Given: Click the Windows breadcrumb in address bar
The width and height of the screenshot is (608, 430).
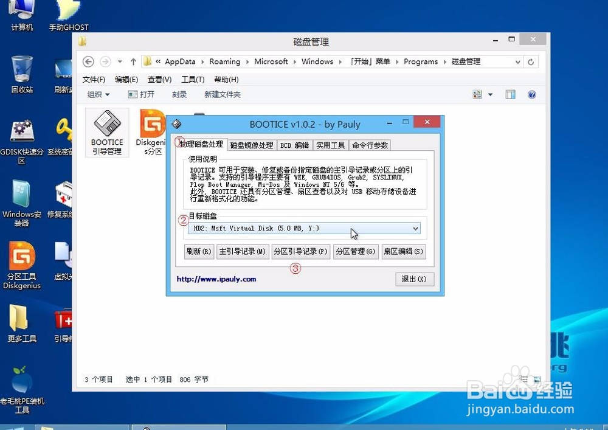Looking at the screenshot, I should coord(317,61).
